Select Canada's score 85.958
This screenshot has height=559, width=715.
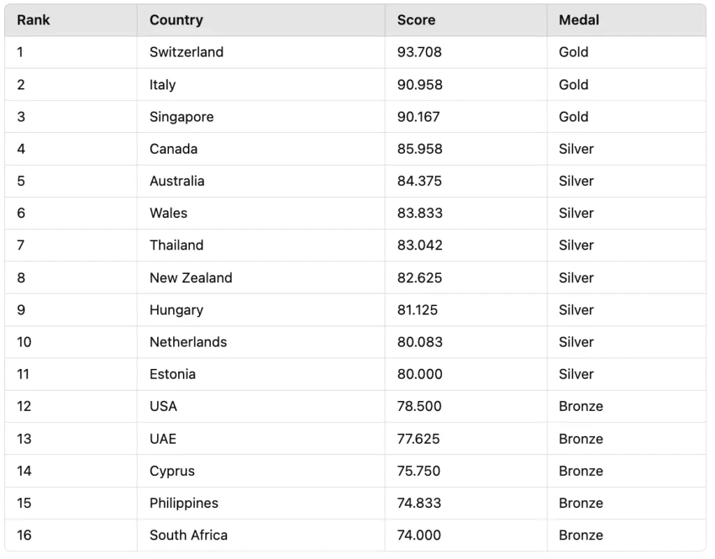pos(420,149)
